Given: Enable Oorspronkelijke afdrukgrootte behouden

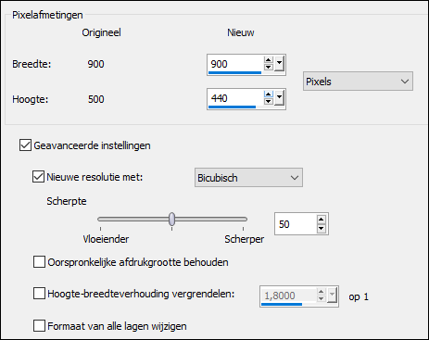Looking at the screenshot, I should (x=39, y=262).
